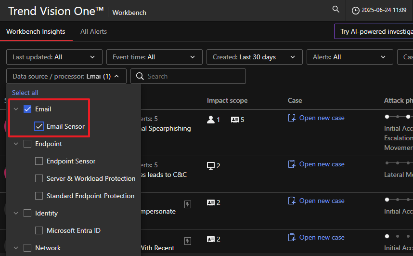Click the monitor icon in second Impact scope row
Screen dimensions: 413x256
210,166
